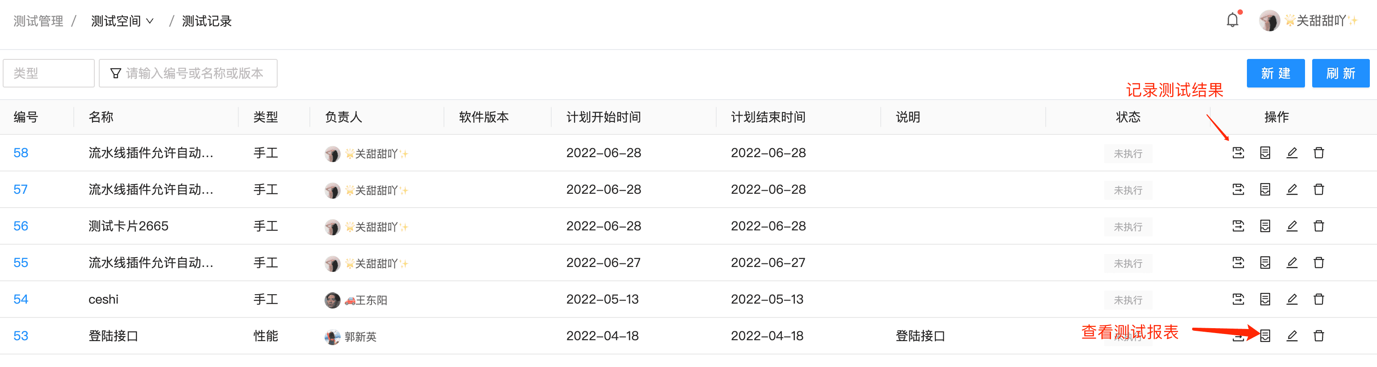This screenshot has width=1377, height=367.
Task: Click the notification bell icon
Action: click(x=1233, y=20)
